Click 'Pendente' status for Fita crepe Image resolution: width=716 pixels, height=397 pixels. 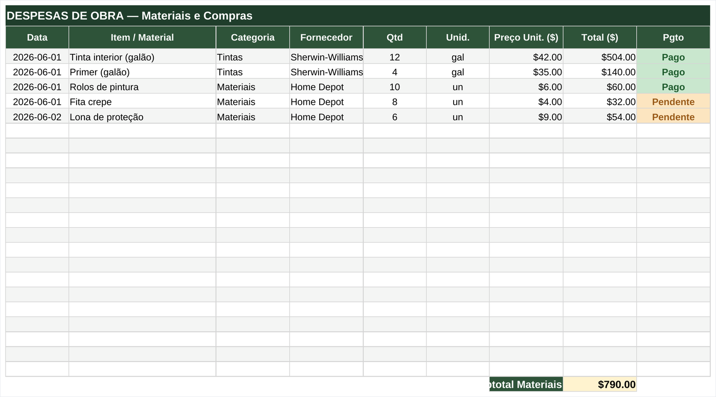673,101
